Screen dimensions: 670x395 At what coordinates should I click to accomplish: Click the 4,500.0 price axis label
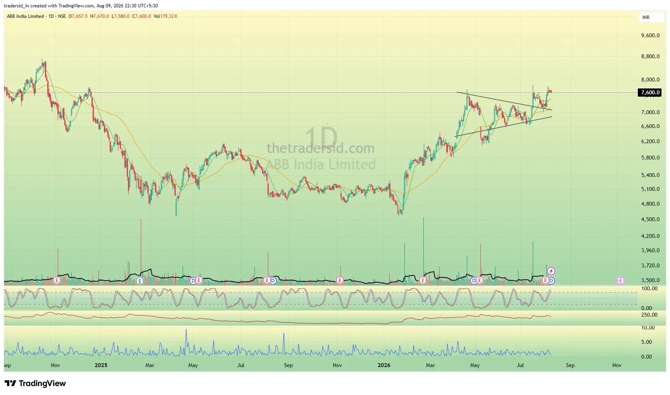click(x=650, y=219)
